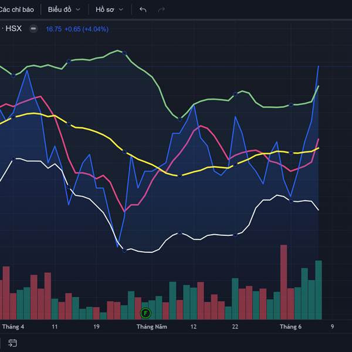352x352 pixels.
Task: Click the 16.75 price value
Action: tap(53, 29)
